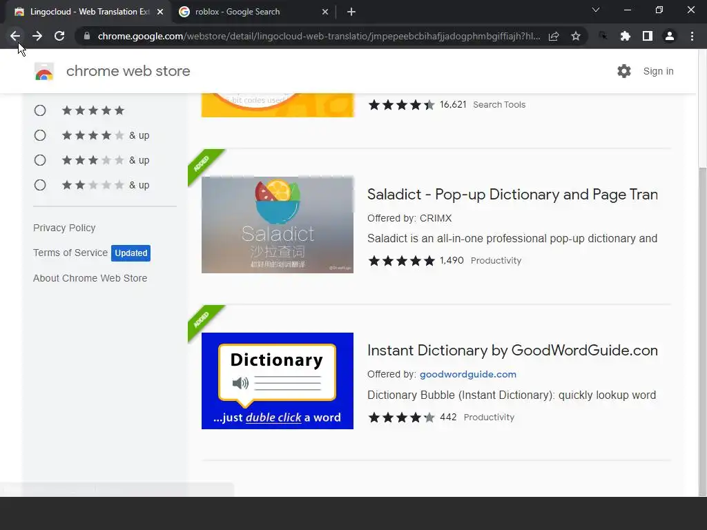Click the Updated badge
Viewport: 707px width, 530px height.
click(130, 253)
